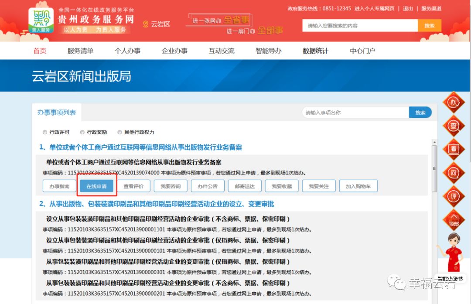Open the 看 diamond sidebar icon
This screenshot has height=304, width=471.
coord(454,149)
